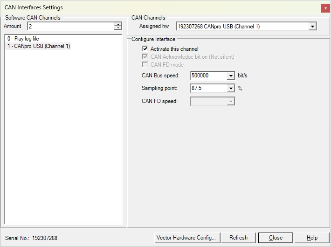Viewport: 331px width, 247px height.
Task: Expand the Sampling point dropdown
Action: point(231,88)
